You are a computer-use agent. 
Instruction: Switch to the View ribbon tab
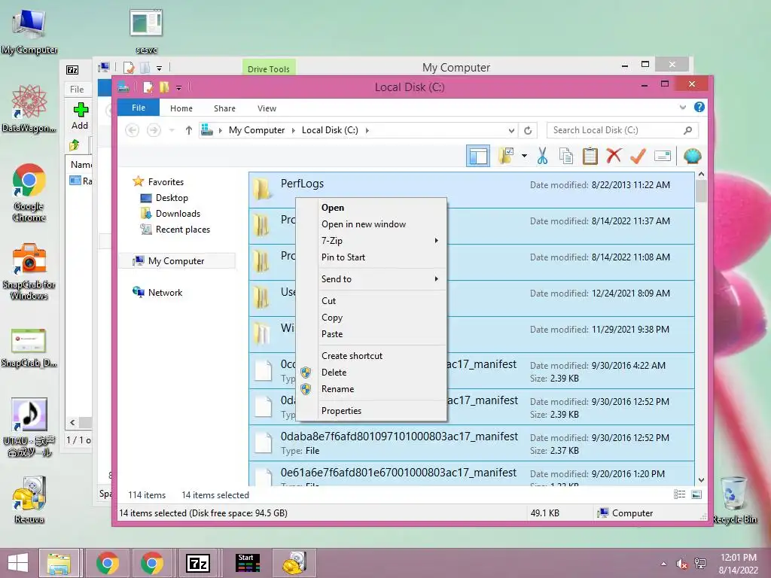point(267,108)
